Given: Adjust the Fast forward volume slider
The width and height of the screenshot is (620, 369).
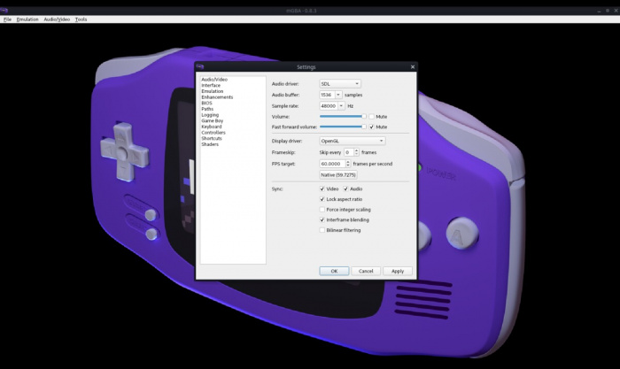Looking at the screenshot, I should click(x=343, y=127).
